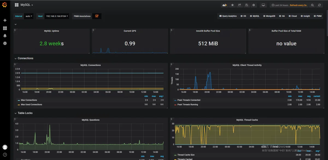This screenshot has height=160, width=328.
Task: Click the Max Connections legend color swatch
Action: pos(19,100)
